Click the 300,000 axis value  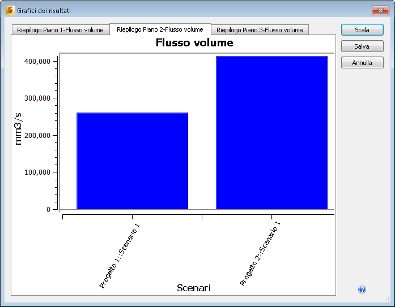point(37,98)
